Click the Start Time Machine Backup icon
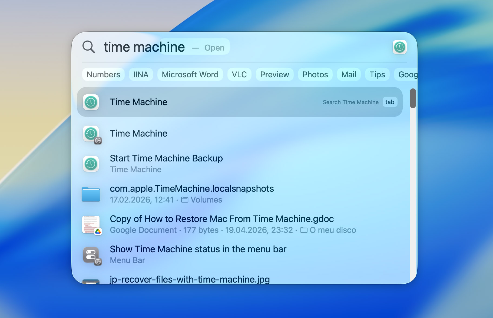The height and width of the screenshot is (318, 493). [91, 164]
